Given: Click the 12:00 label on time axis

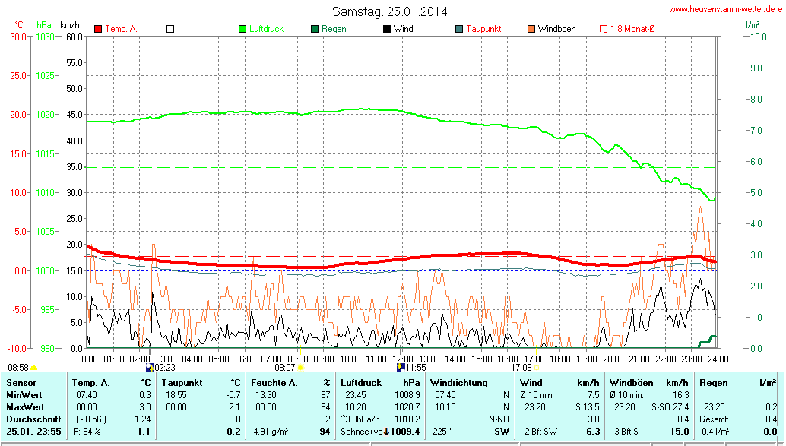Looking at the screenshot, I should (x=403, y=359).
